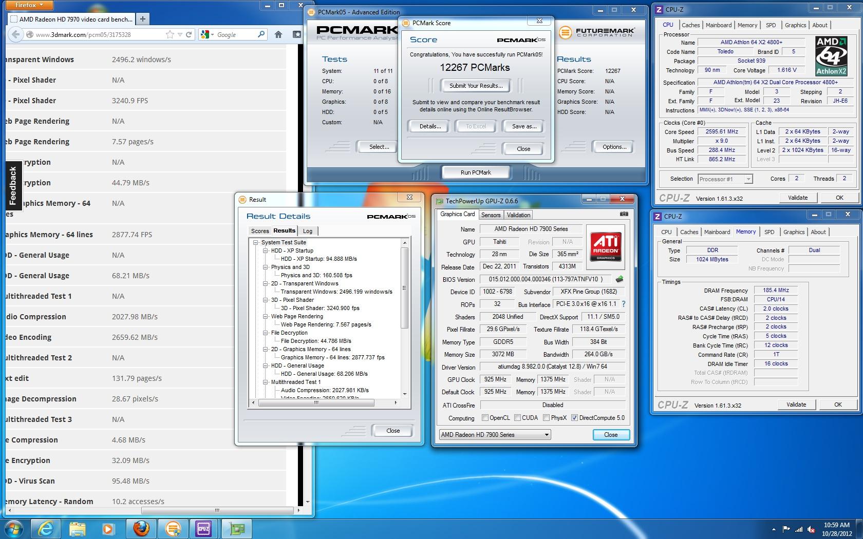Image resolution: width=863 pixels, height=539 pixels.
Task: Toggle the OpenCL checkbox in GPU-Z
Action: pyautogui.click(x=485, y=418)
